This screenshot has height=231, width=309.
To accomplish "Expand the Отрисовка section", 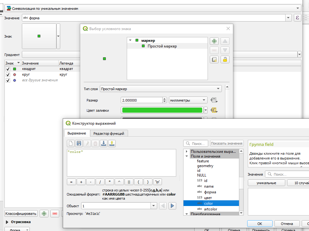I will [8, 222].
